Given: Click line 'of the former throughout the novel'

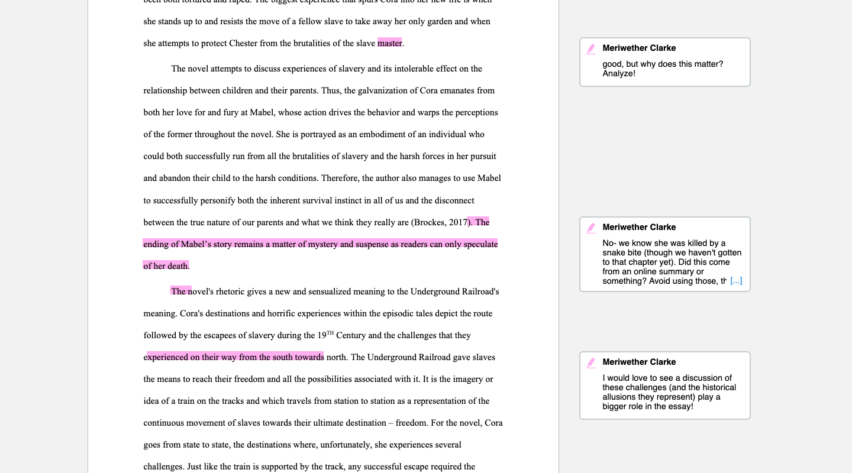Looking at the screenshot, I should click(314, 134).
